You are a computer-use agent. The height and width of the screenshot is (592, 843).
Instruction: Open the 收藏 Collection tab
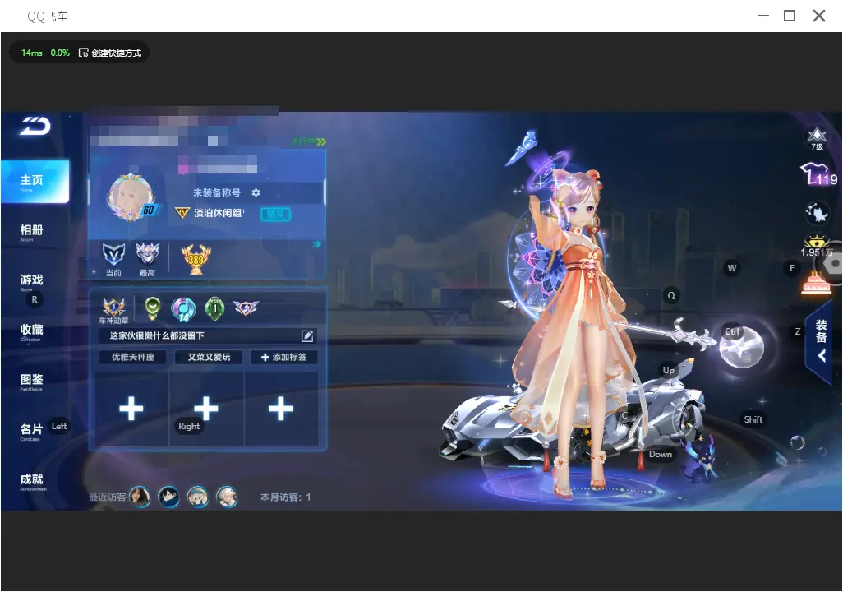(31, 331)
